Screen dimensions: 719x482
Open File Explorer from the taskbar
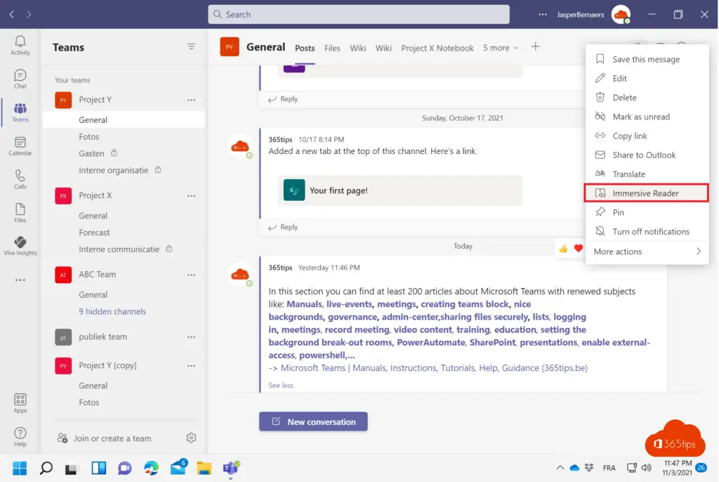(x=204, y=468)
